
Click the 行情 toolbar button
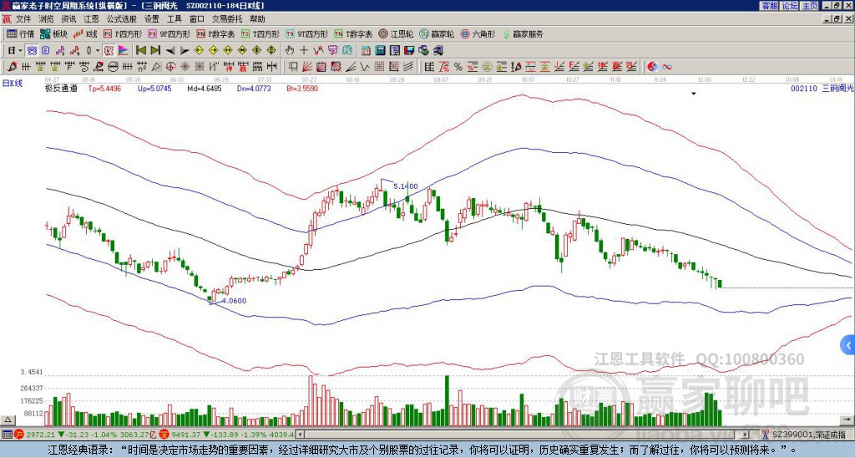pos(20,33)
